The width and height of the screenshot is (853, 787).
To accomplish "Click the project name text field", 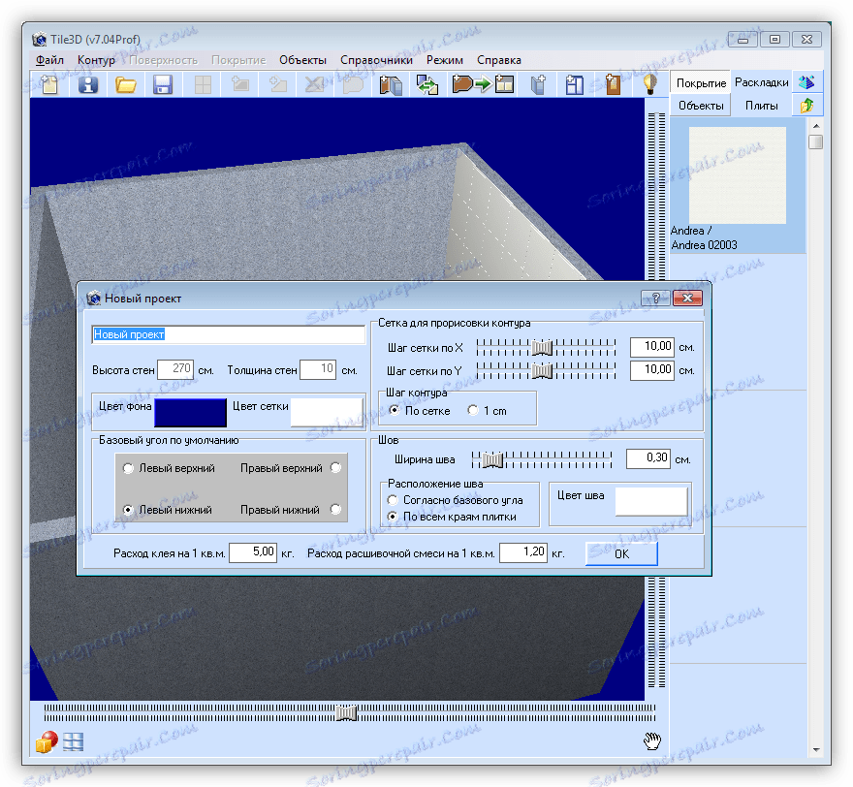I will coord(228,334).
